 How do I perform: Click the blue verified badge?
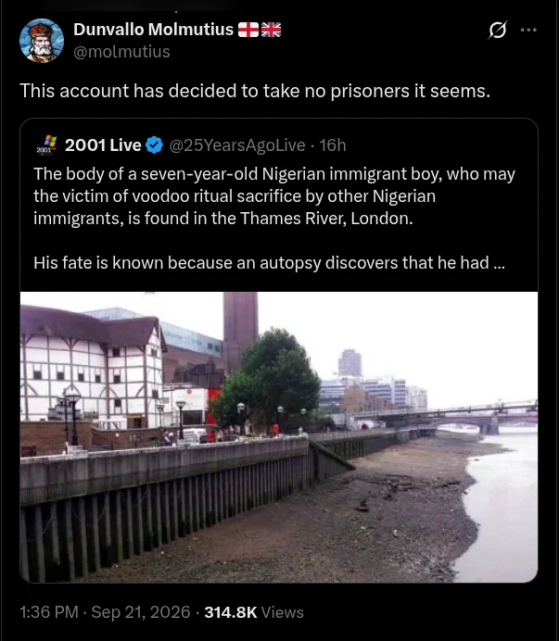pos(154,145)
